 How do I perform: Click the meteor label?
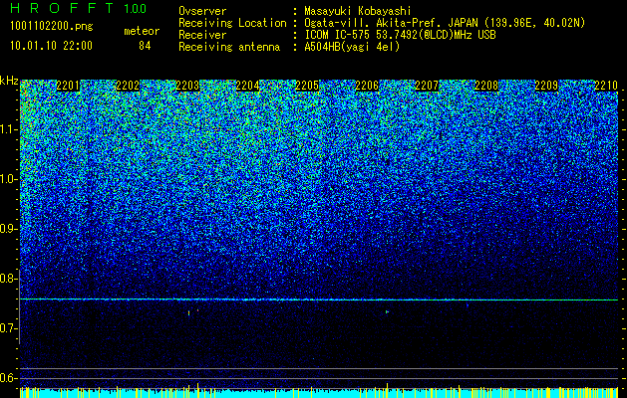pos(142,31)
